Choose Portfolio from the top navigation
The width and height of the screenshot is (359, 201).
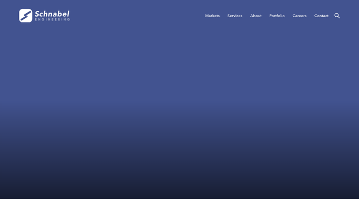coord(277,16)
